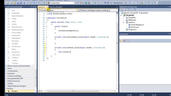Select the RadioButton toolbox item
This screenshot has width=171, height=96.
(x=16, y=38)
